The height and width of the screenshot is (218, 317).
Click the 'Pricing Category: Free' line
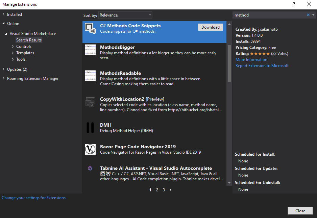[x=256, y=48]
